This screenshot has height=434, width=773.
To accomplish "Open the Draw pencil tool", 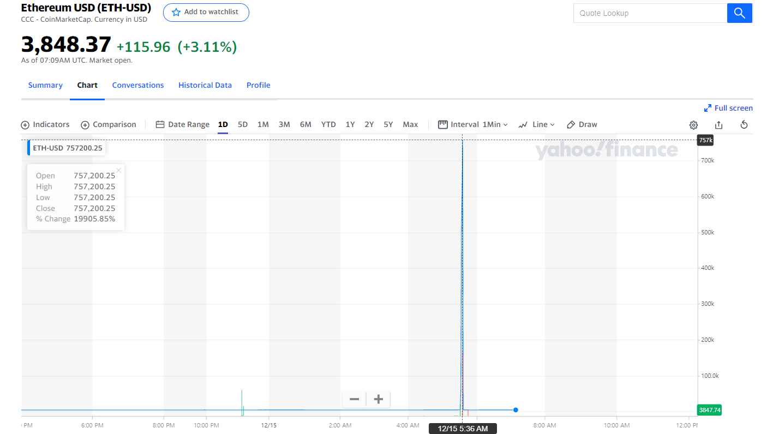I will point(582,124).
